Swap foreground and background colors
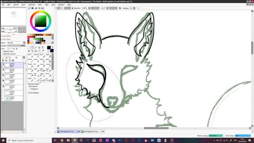The height and width of the screenshot is (143, 254). (x=52, y=47)
